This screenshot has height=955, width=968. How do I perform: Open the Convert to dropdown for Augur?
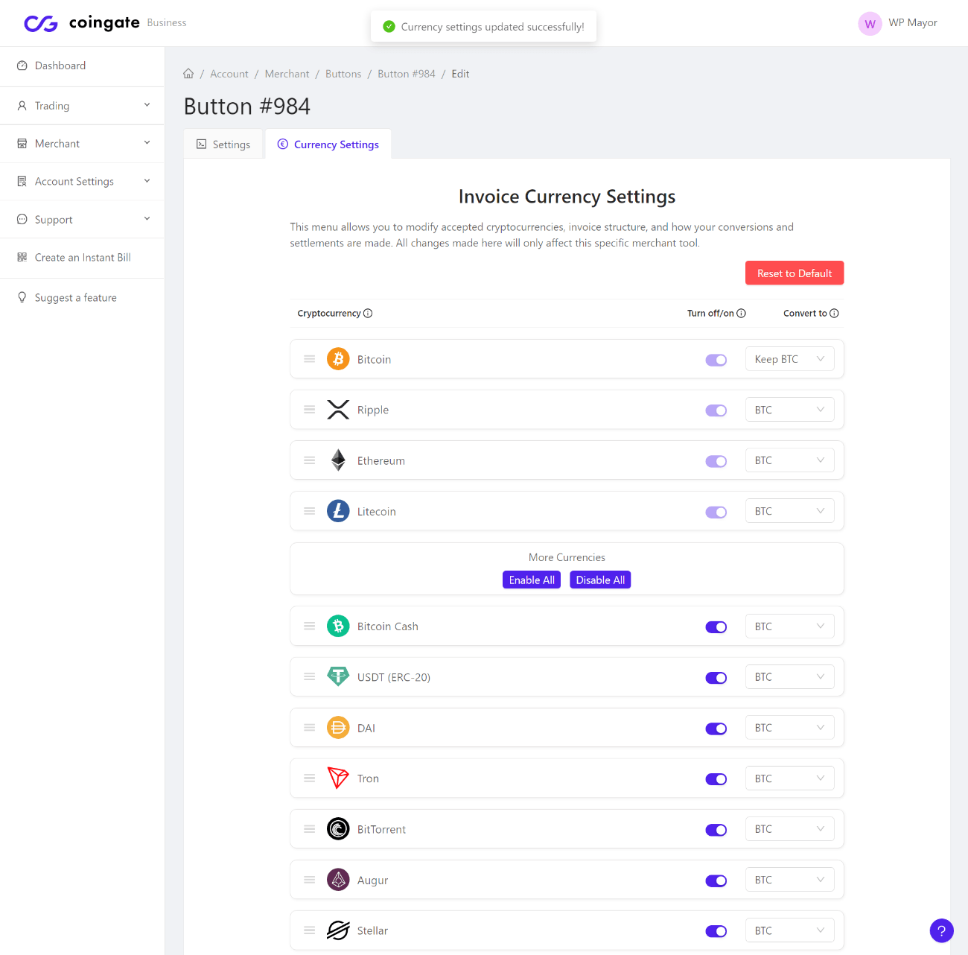[x=789, y=879]
